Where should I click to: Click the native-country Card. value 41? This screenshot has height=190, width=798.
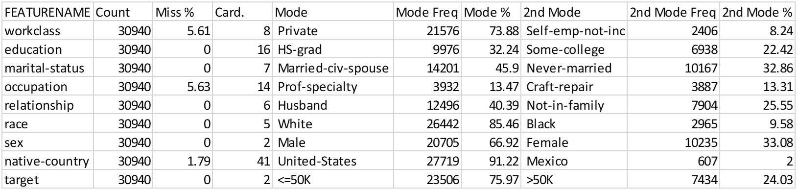(243, 161)
